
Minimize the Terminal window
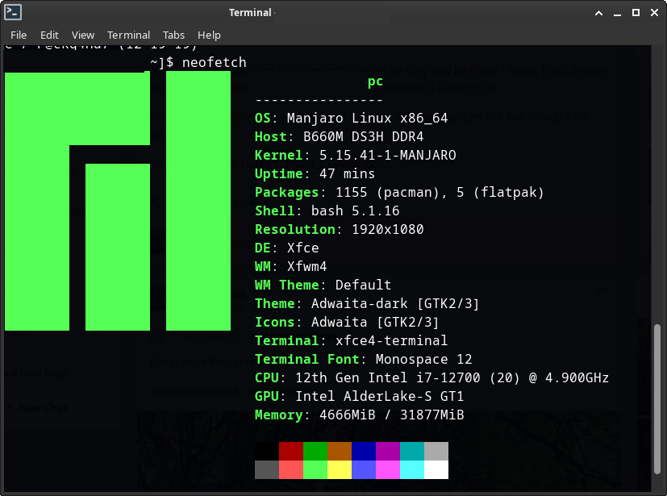point(617,13)
